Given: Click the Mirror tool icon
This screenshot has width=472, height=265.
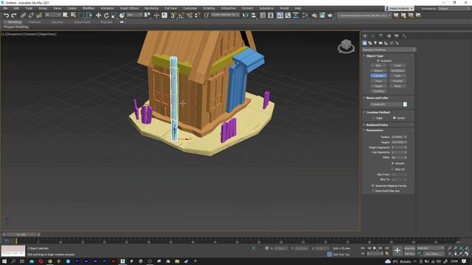Looking at the screenshot, I should (246, 15).
